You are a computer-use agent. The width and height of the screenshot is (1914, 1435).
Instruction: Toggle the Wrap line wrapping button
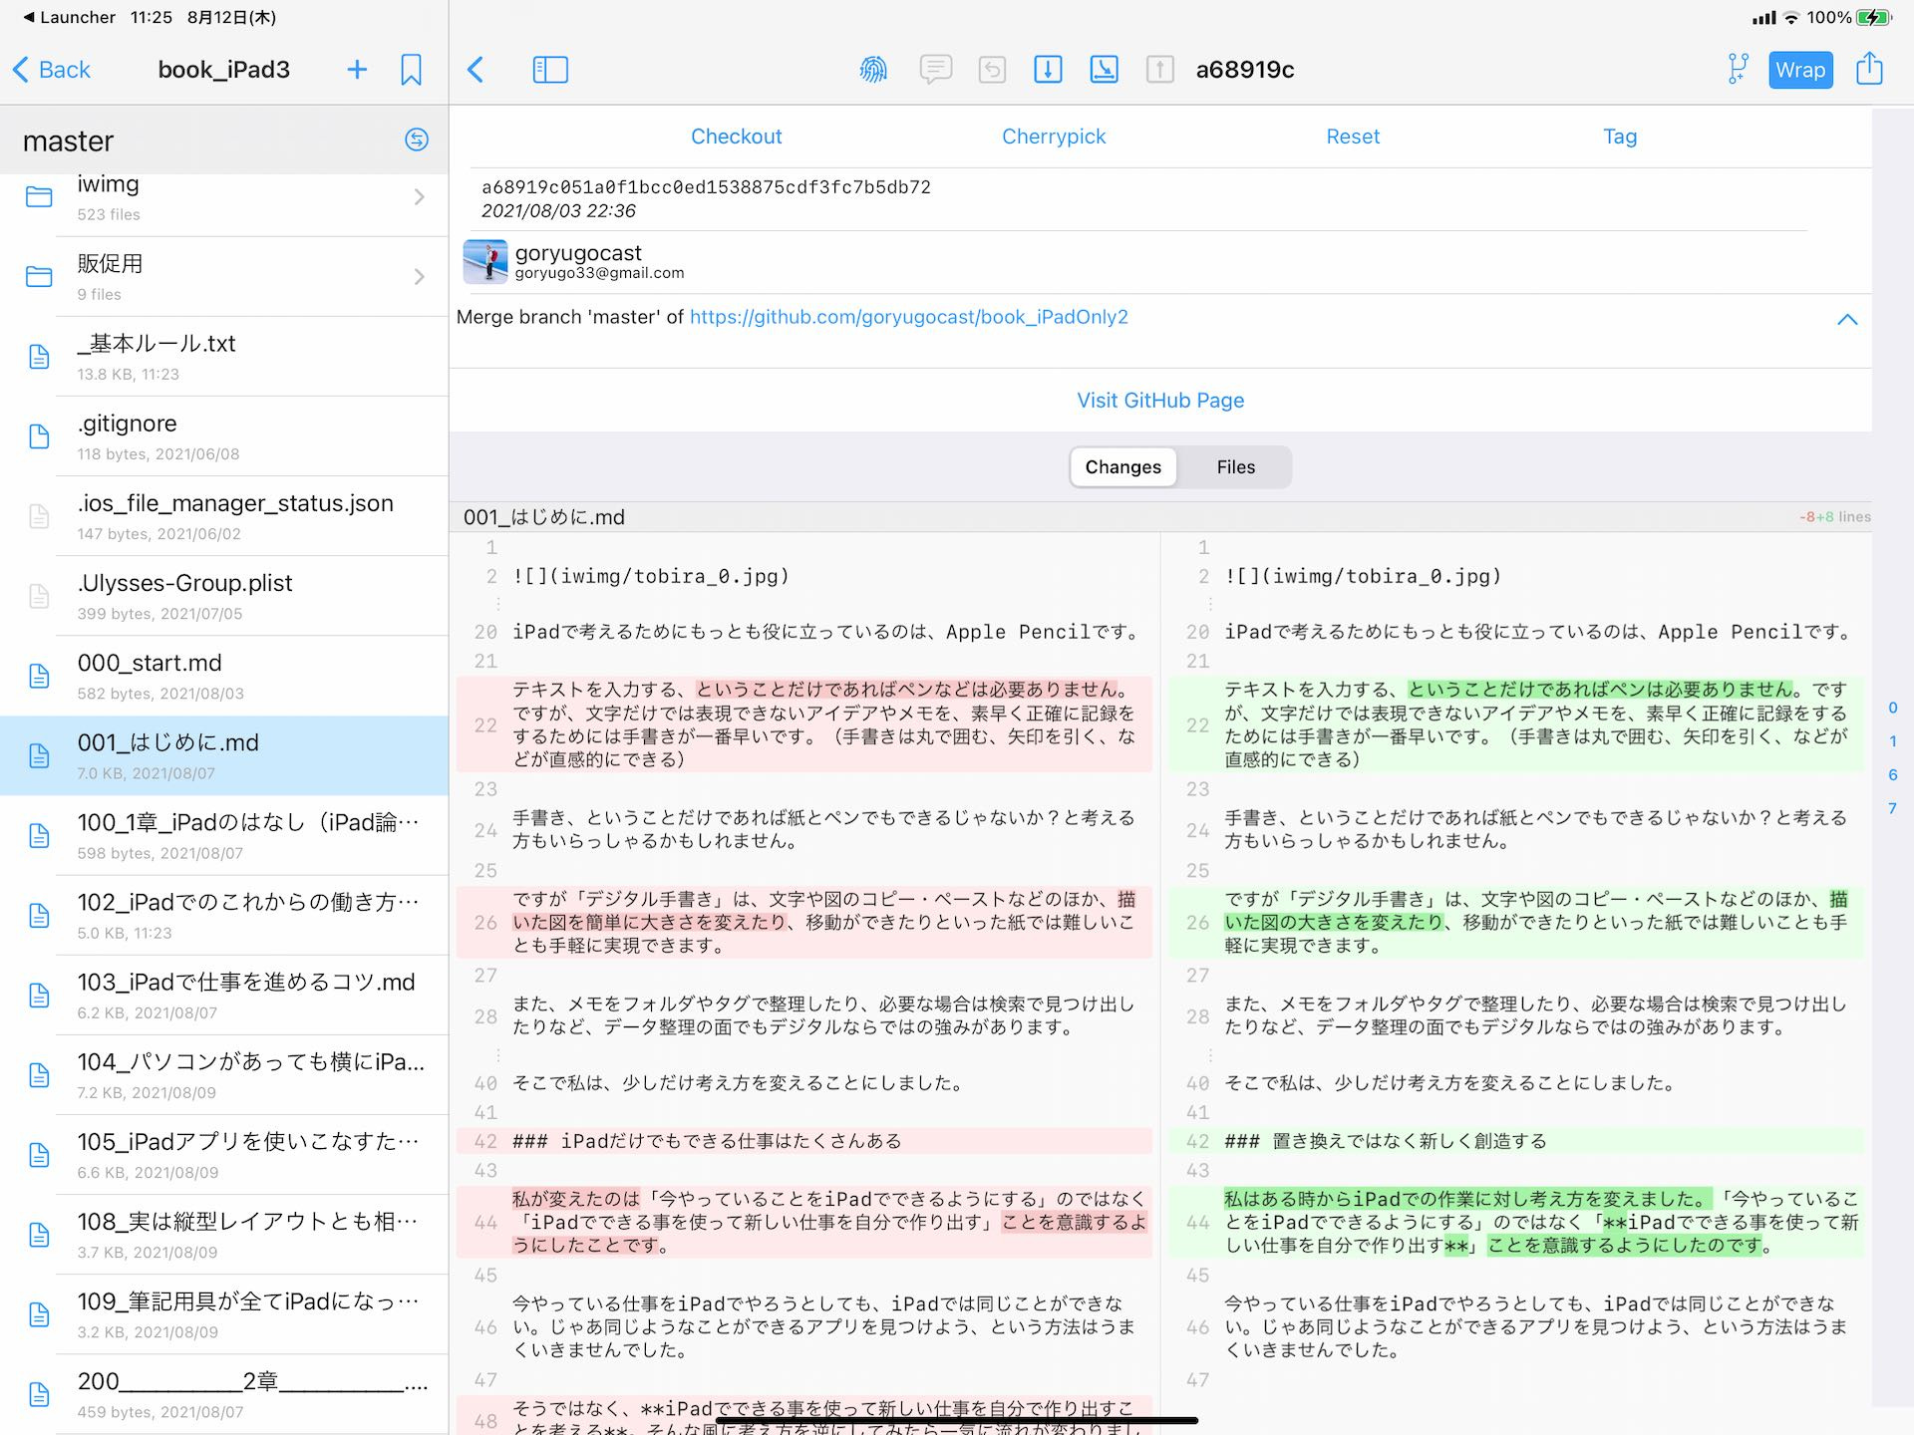click(x=1800, y=70)
